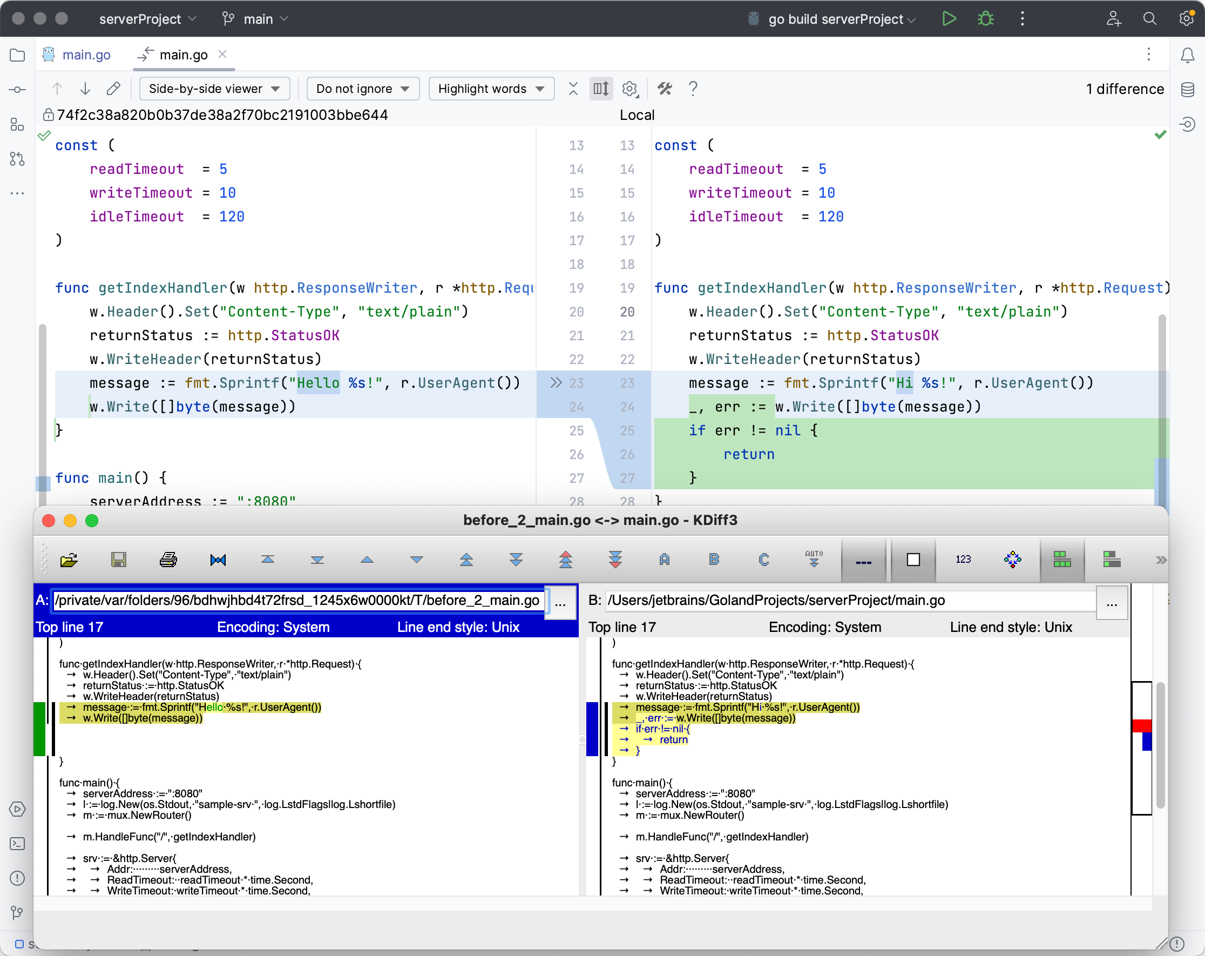Switch to the first main.go tab
The image size is (1205, 956).
(x=86, y=54)
